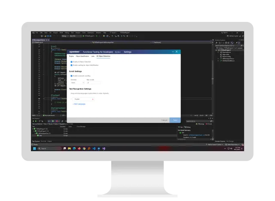Click the Add Language link
275x201 pixels.
[x=79, y=104]
